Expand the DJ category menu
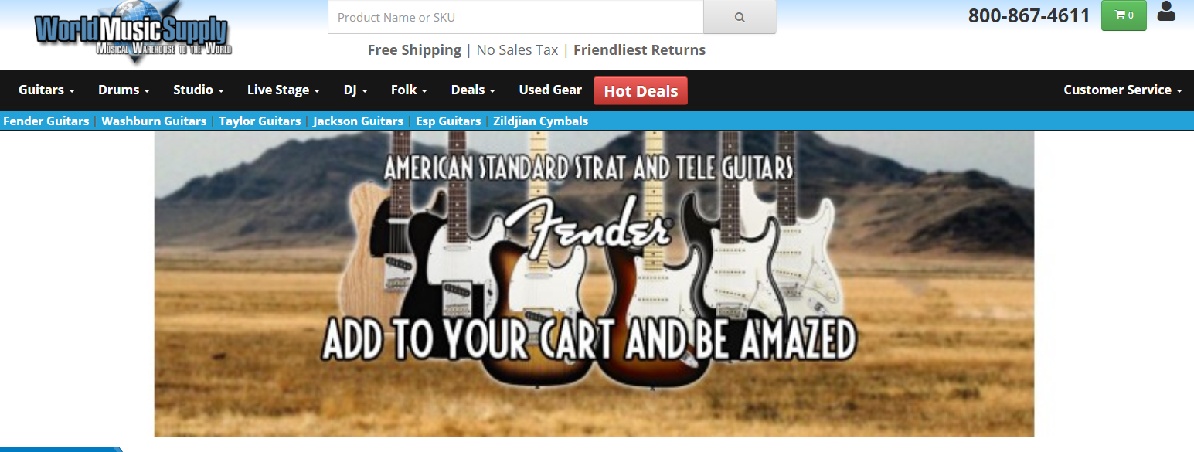The width and height of the screenshot is (1194, 452). click(x=355, y=90)
